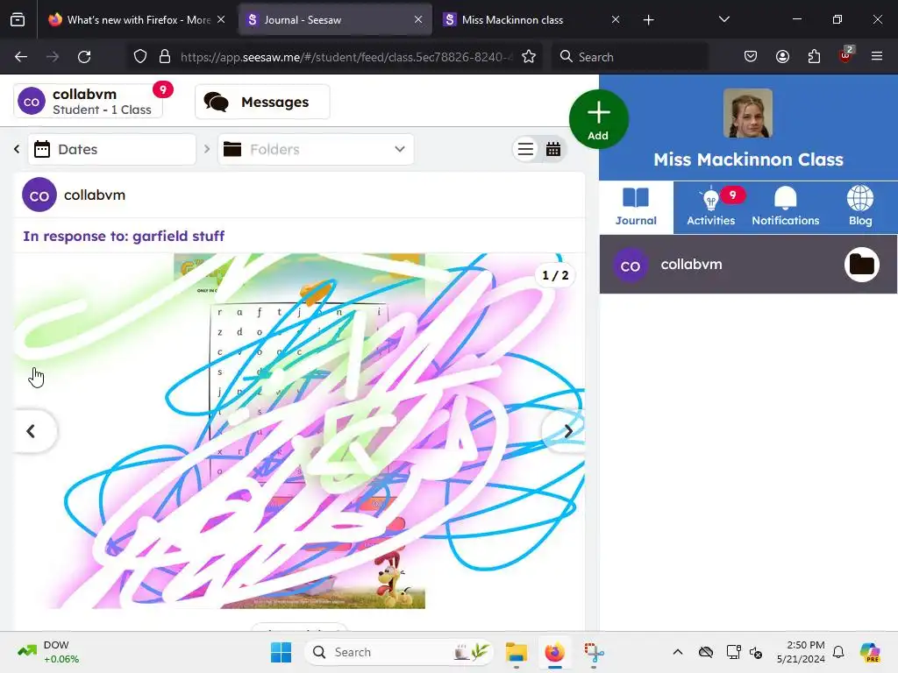The height and width of the screenshot is (673, 898).
Task: Click the site security padlock icon
Action: (165, 57)
